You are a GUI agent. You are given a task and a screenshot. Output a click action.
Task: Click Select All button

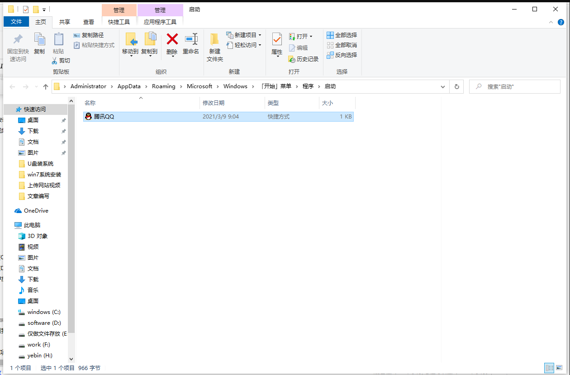342,35
